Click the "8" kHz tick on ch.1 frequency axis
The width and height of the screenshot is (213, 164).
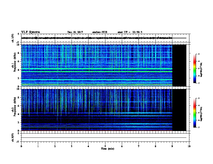(19, 53)
